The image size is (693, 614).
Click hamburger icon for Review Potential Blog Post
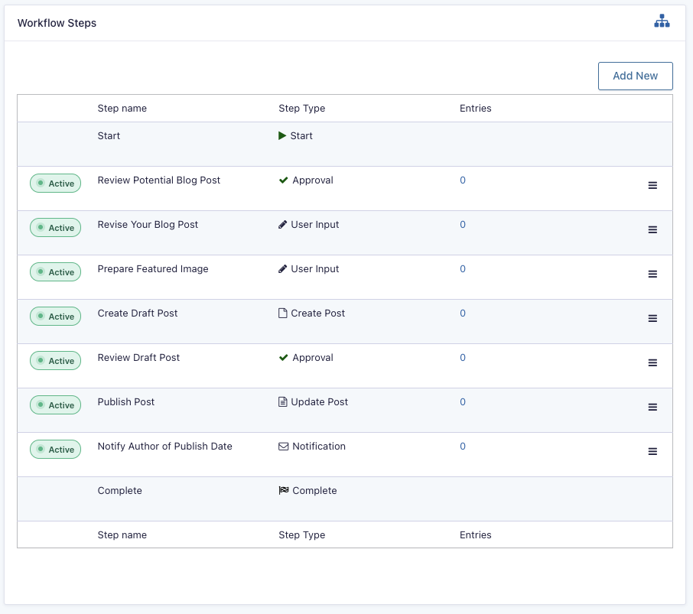coord(652,185)
